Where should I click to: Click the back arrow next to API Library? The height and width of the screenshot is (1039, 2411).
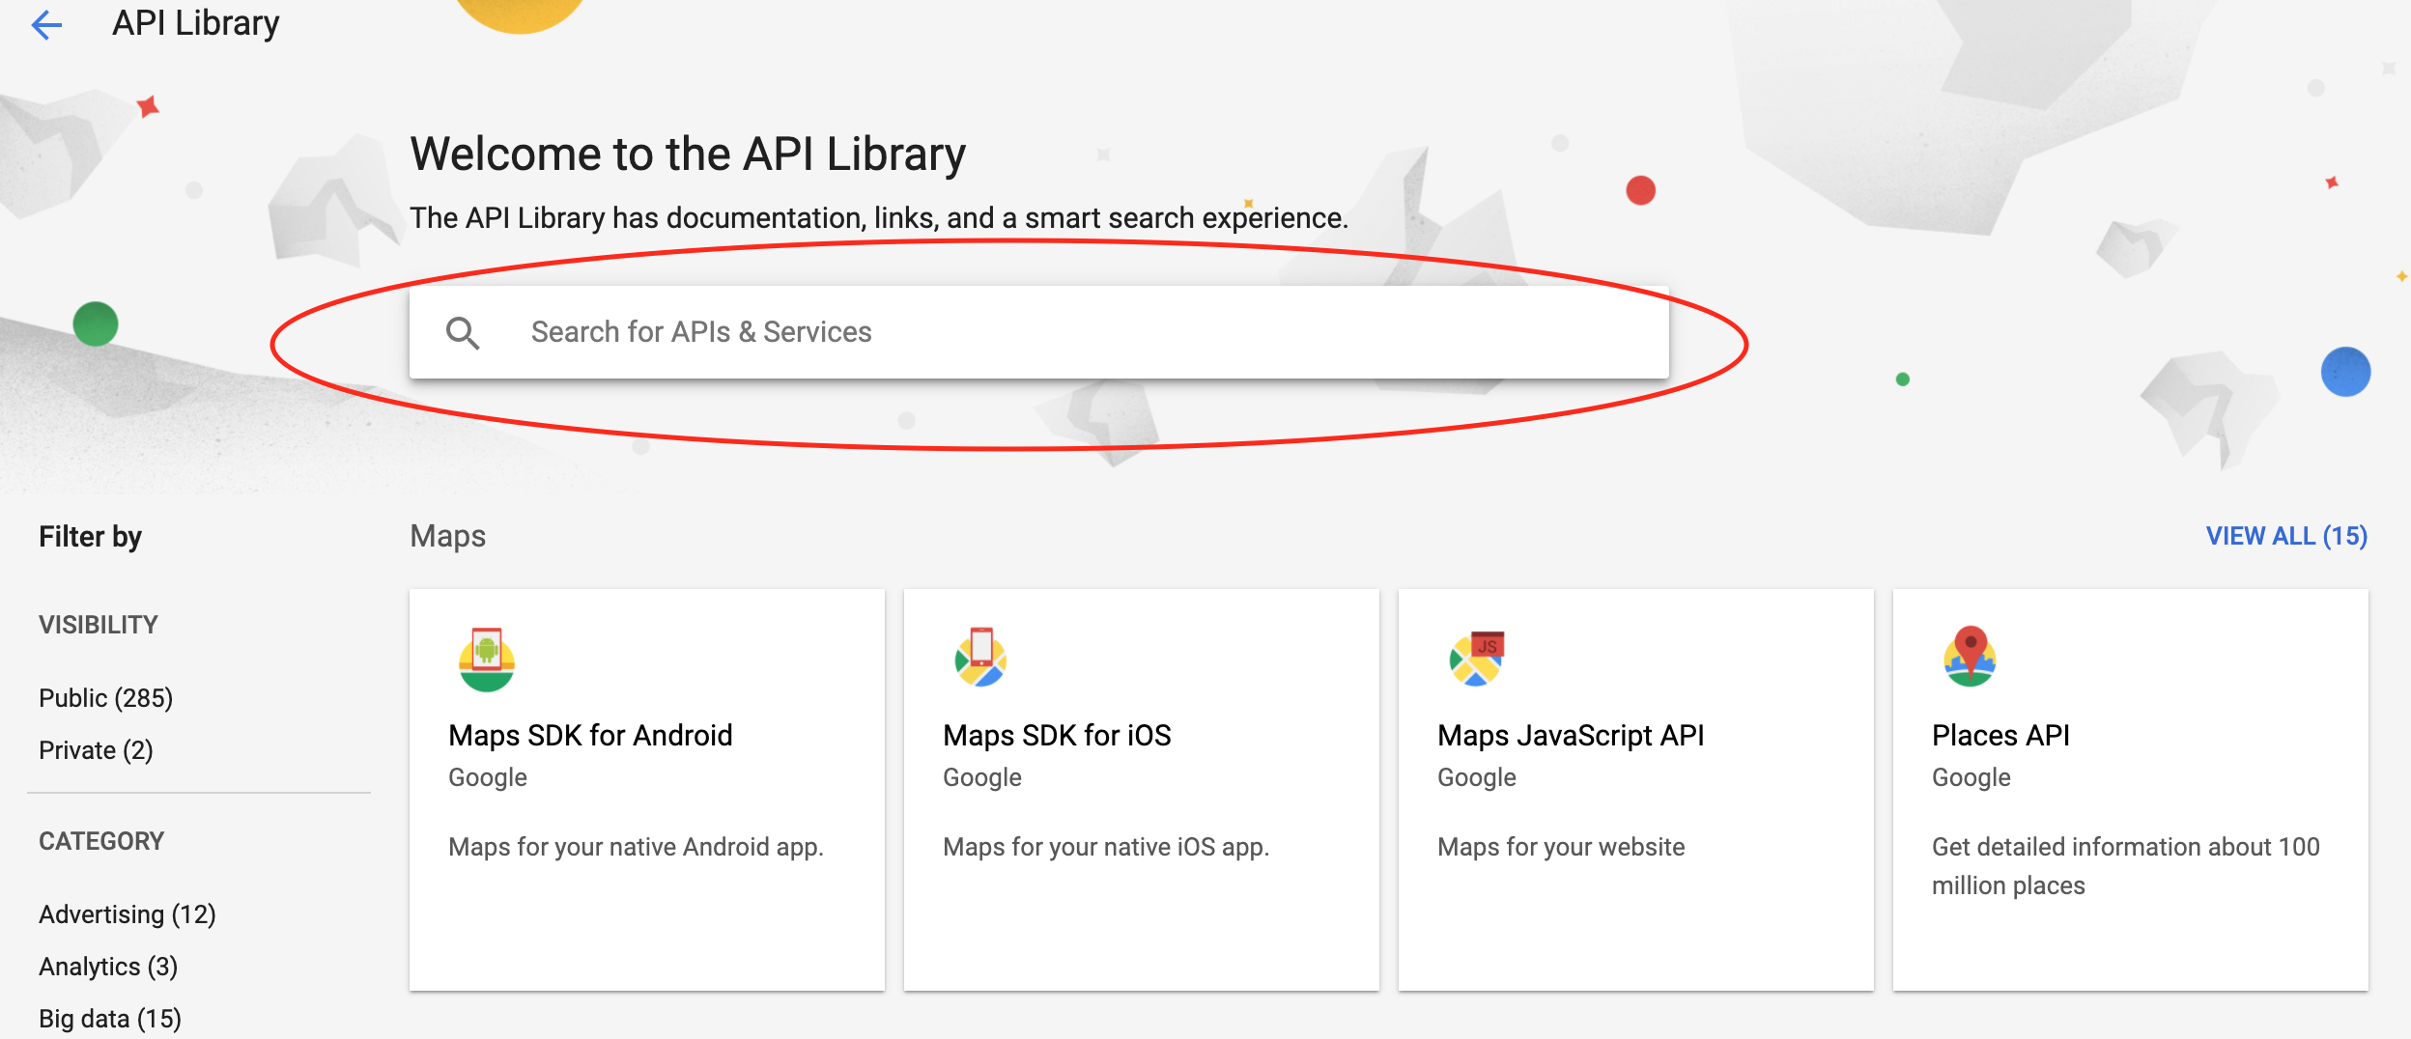tap(47, 23)
